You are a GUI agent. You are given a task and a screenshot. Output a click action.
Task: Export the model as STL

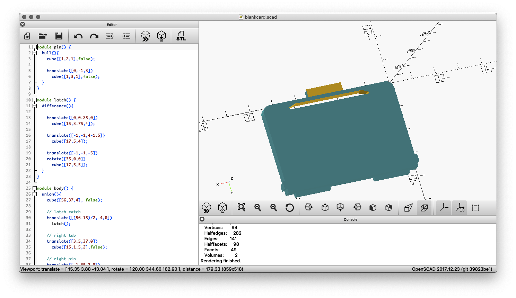[x=181, y=36]
